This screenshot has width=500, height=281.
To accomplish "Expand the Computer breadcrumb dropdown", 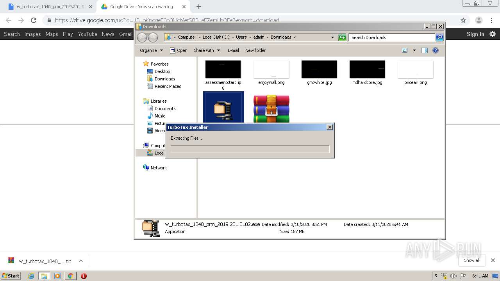I will [200, 37].
